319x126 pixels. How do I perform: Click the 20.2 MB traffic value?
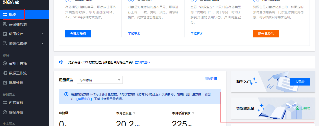click(x=128, y=124)
